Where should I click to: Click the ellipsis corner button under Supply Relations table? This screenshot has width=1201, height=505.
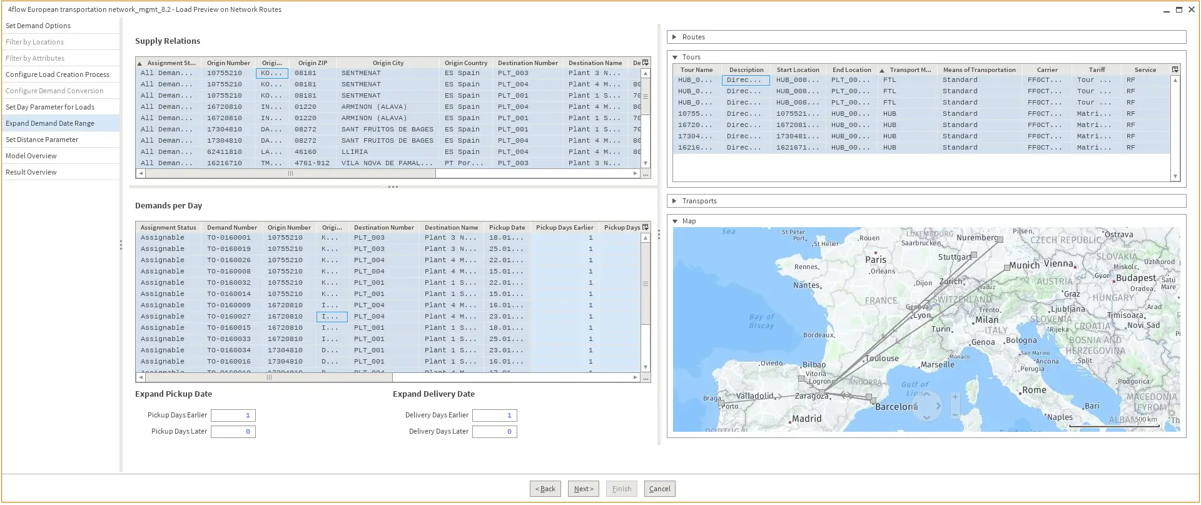pos(646,174)
